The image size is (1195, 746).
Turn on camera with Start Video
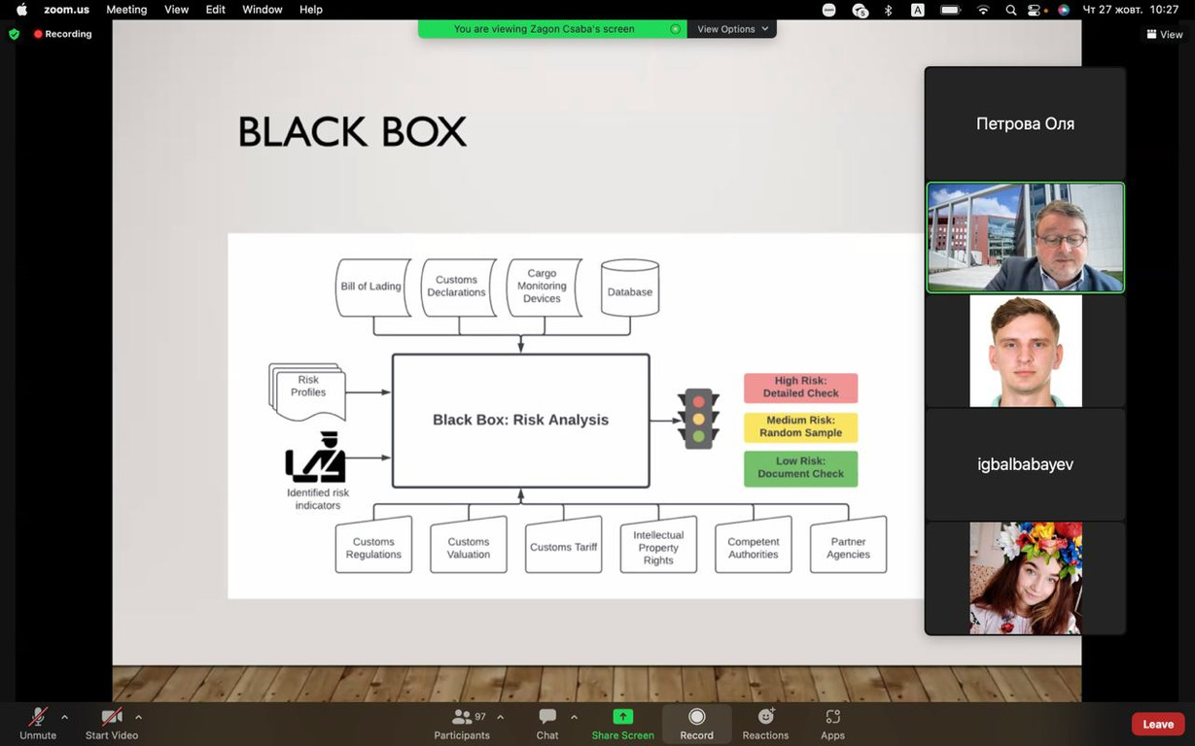pos(112,723)
